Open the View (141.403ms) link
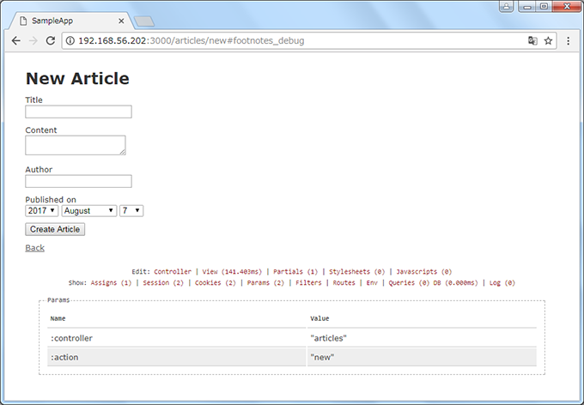584x405 pixels. click(x=232, y=272)
